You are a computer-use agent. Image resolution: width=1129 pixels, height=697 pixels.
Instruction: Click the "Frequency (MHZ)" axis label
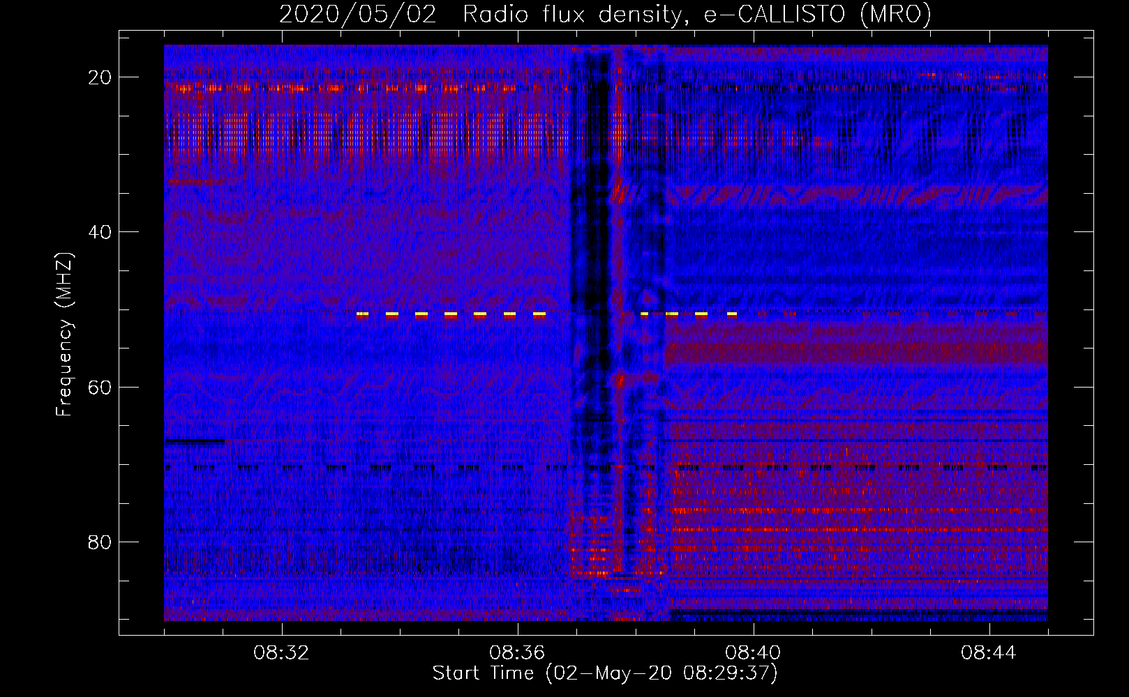(x=64, y=334)
